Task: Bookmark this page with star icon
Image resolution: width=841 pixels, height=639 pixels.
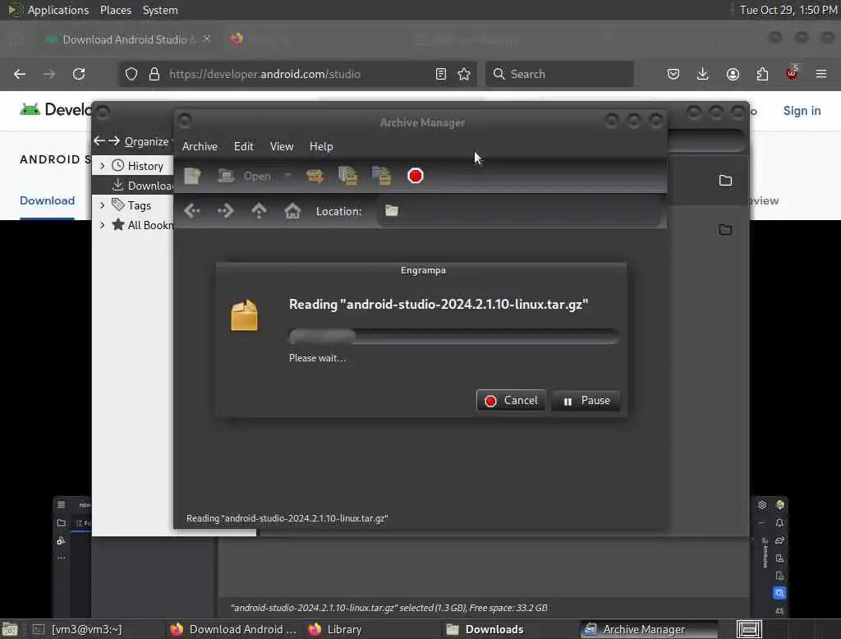Action: pos(465,74)
